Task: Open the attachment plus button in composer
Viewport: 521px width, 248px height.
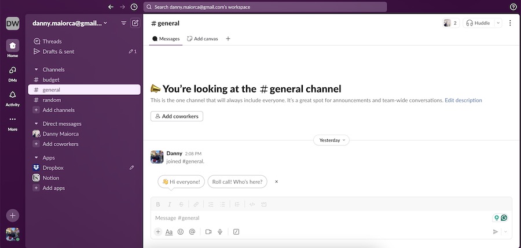Action: coord(158,232)
